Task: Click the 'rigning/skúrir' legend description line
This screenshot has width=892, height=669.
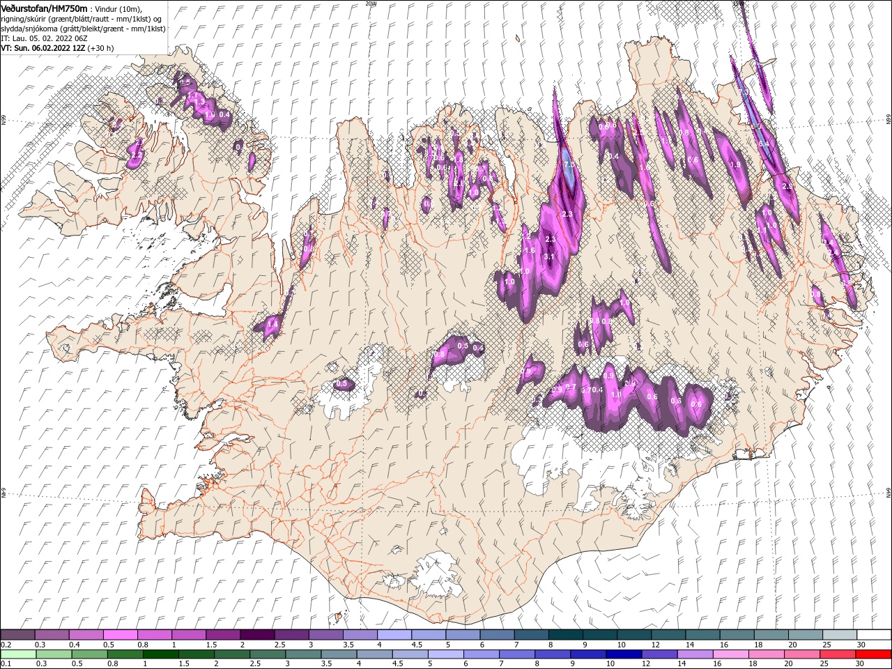Action: coord(81,18)
